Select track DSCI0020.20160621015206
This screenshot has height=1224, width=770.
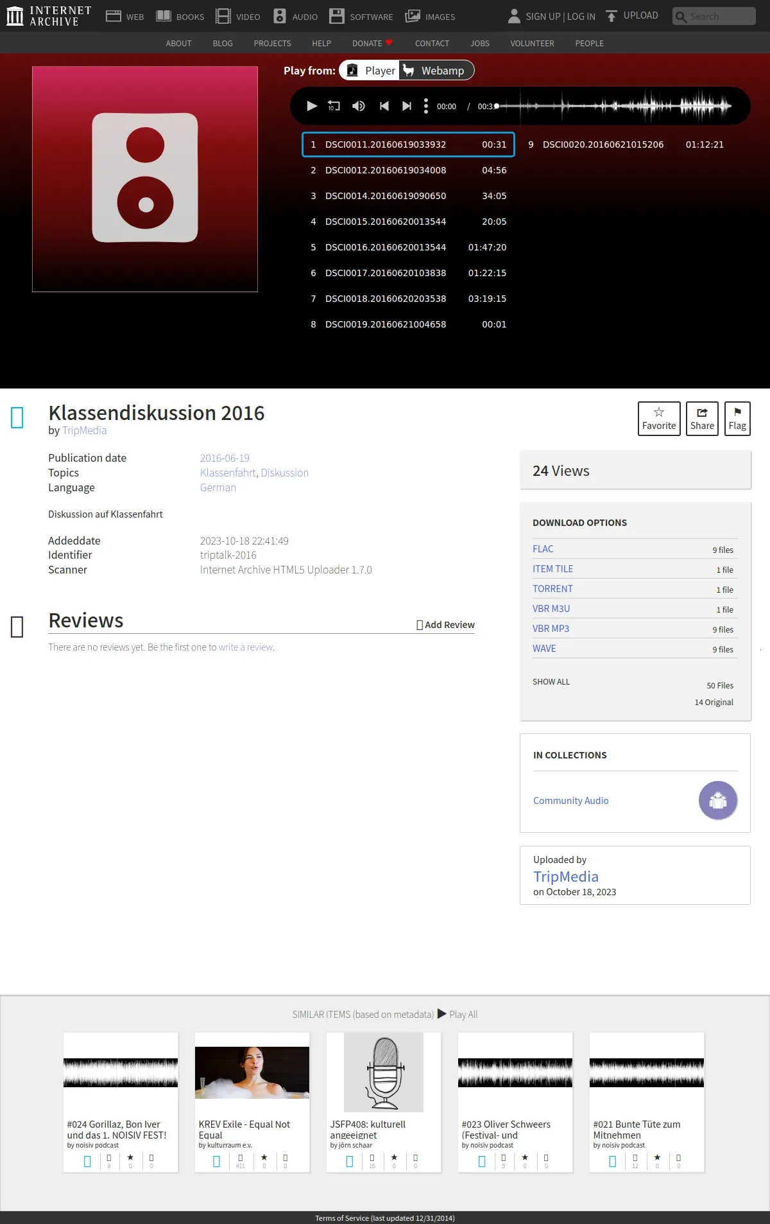(x=626, y=144)
